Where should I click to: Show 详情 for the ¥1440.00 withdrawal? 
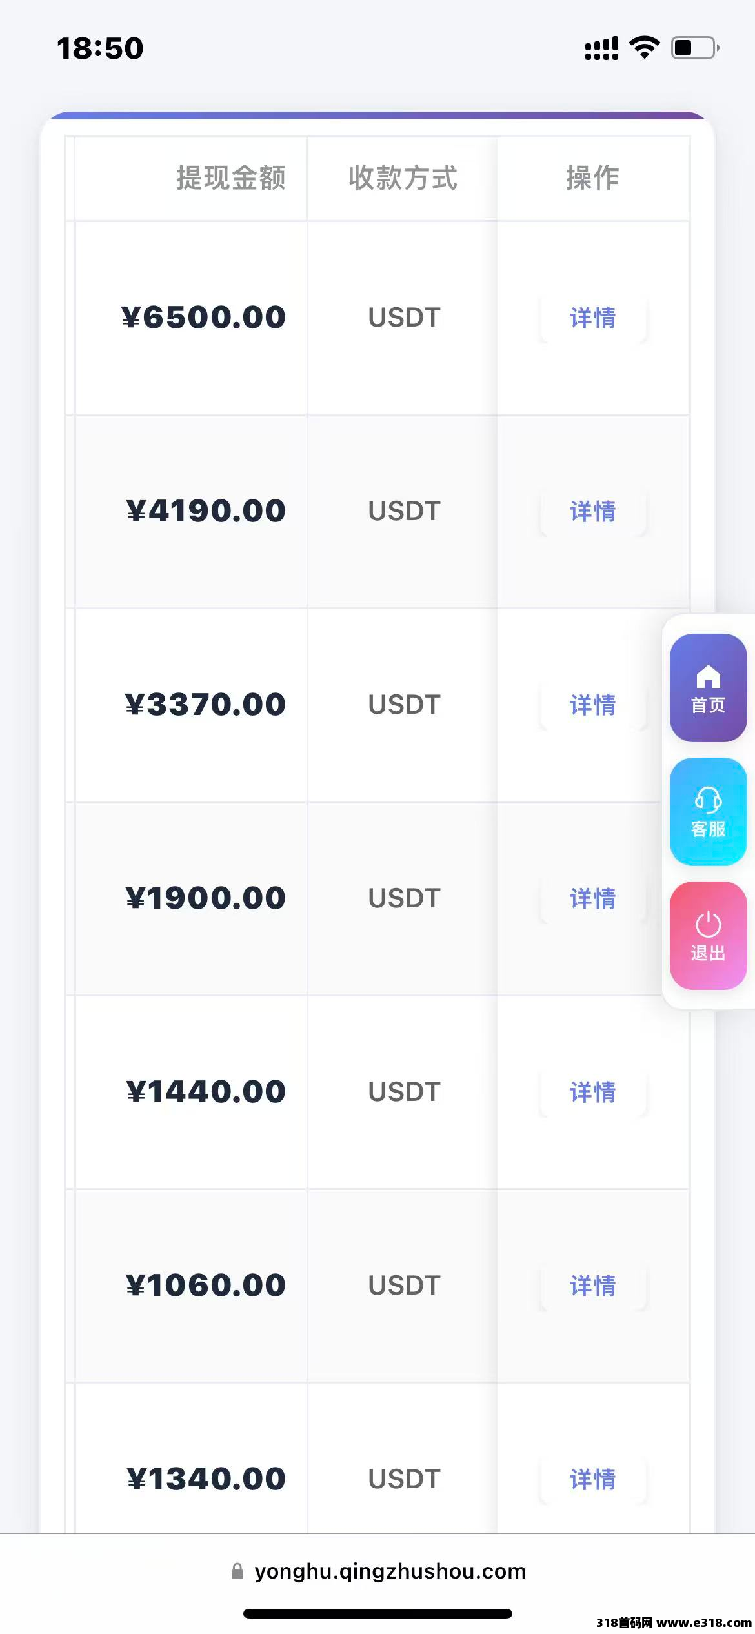click(592, 1093)
